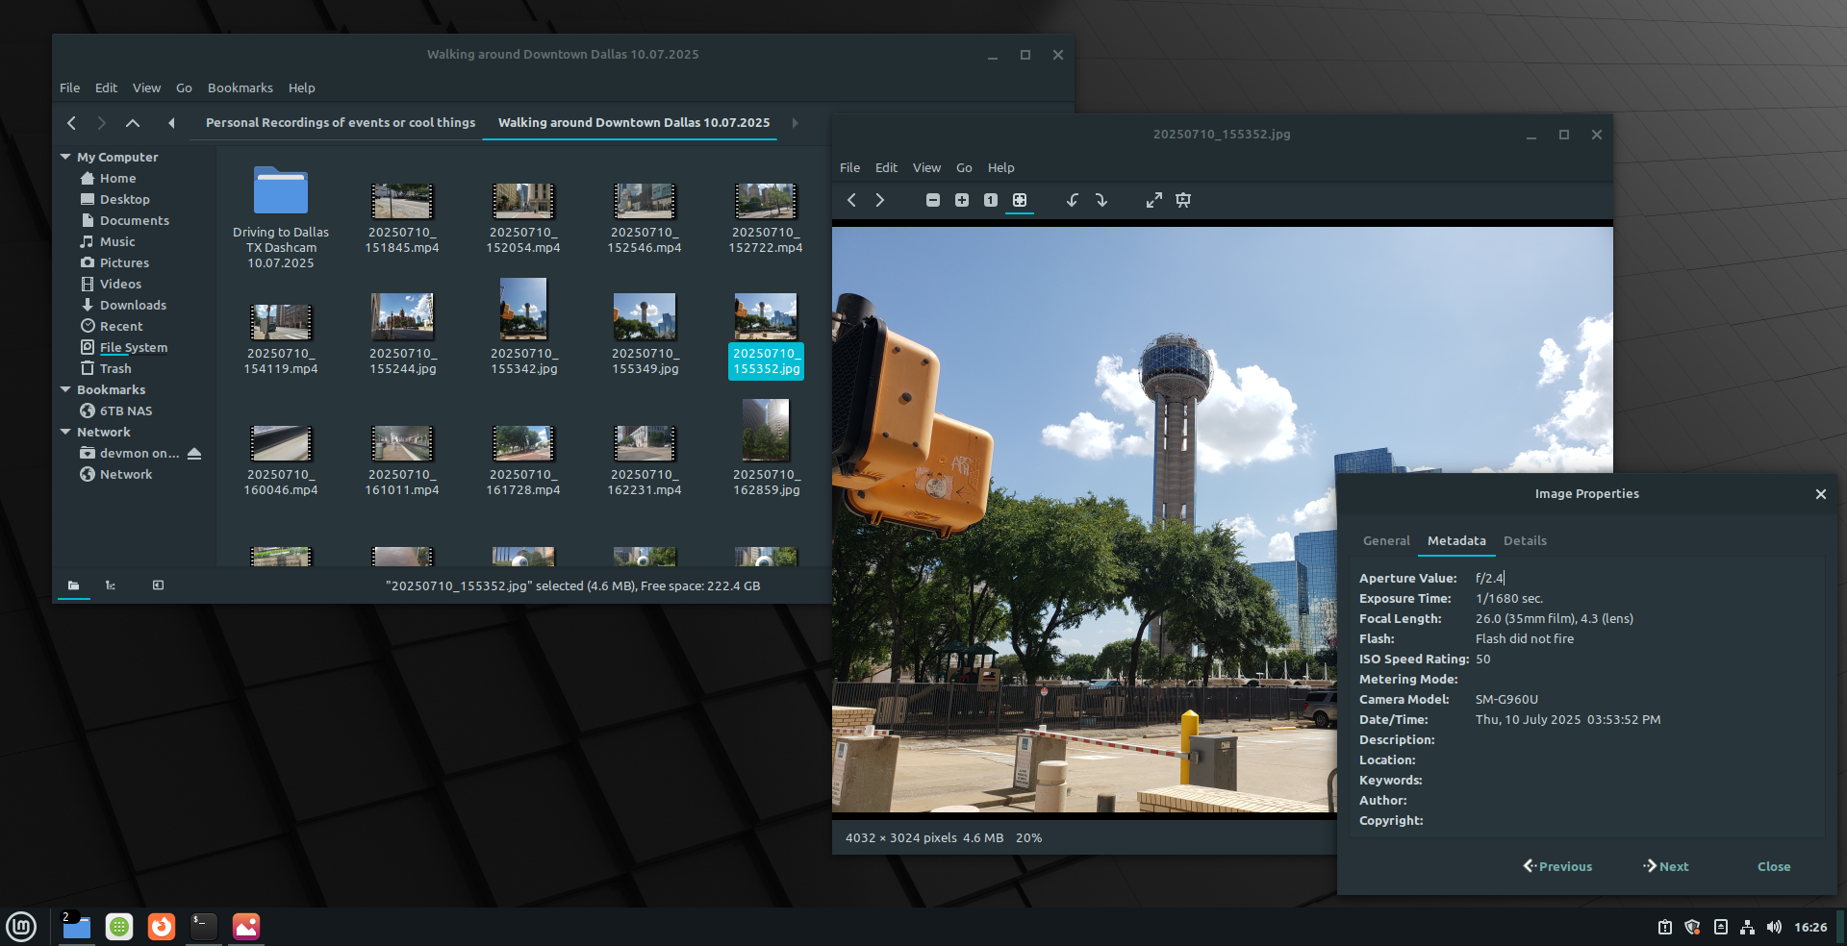1847x946 pixels.
Task: Collapse the My Computer section
Action: (x=65, y=157)
